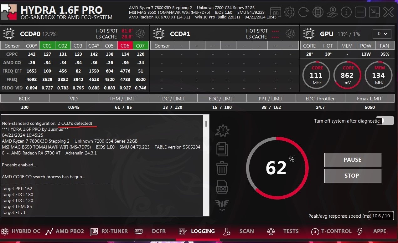Open the GPU index dropdown showing 0

pos(382,34)
